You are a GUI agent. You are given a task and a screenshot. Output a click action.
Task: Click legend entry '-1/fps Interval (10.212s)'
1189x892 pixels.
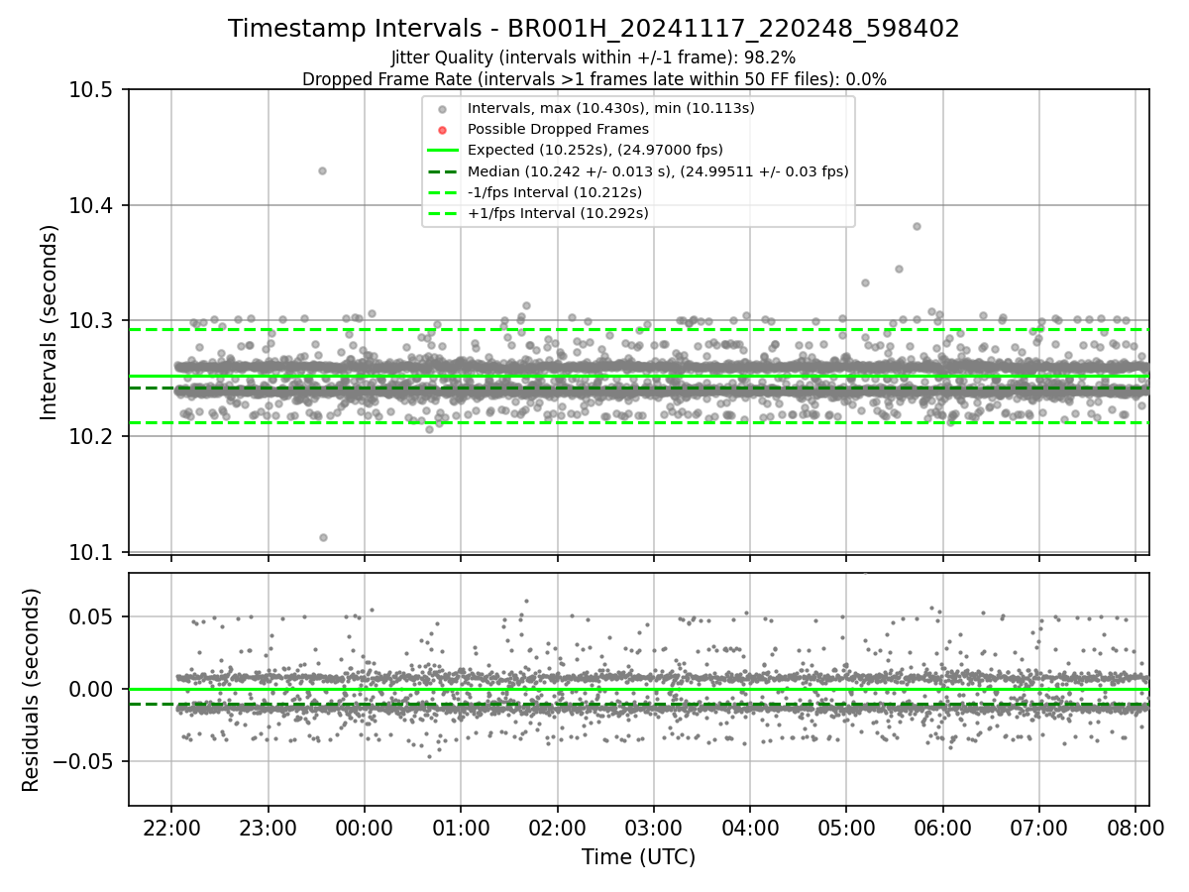click(x=554, y=192)
